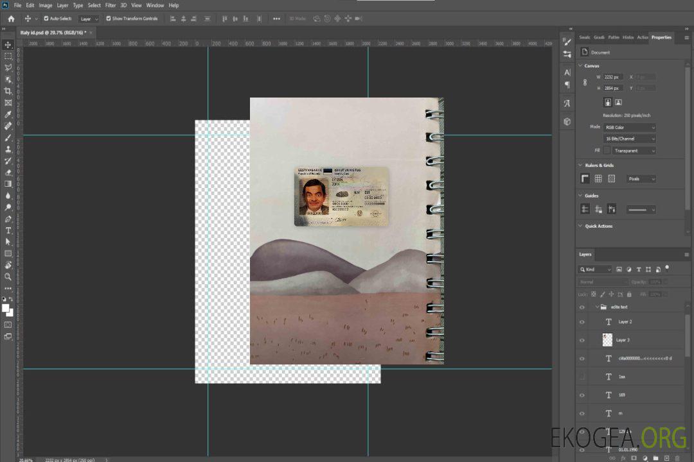Expand the Quick Actions section

click(580, 226)
